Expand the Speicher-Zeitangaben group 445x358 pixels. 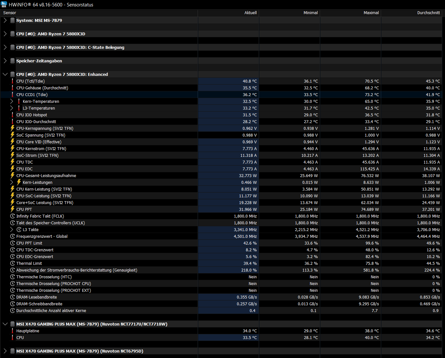(x=5, y=61)
